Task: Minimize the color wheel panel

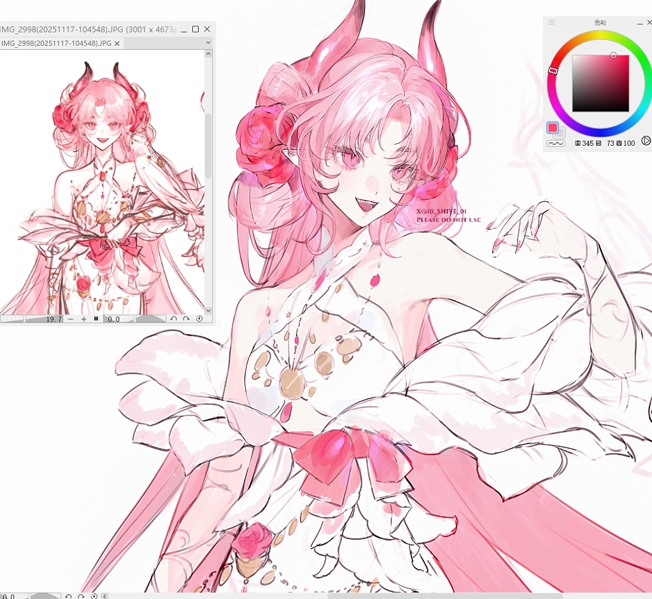Action: [x=640, y=22]
